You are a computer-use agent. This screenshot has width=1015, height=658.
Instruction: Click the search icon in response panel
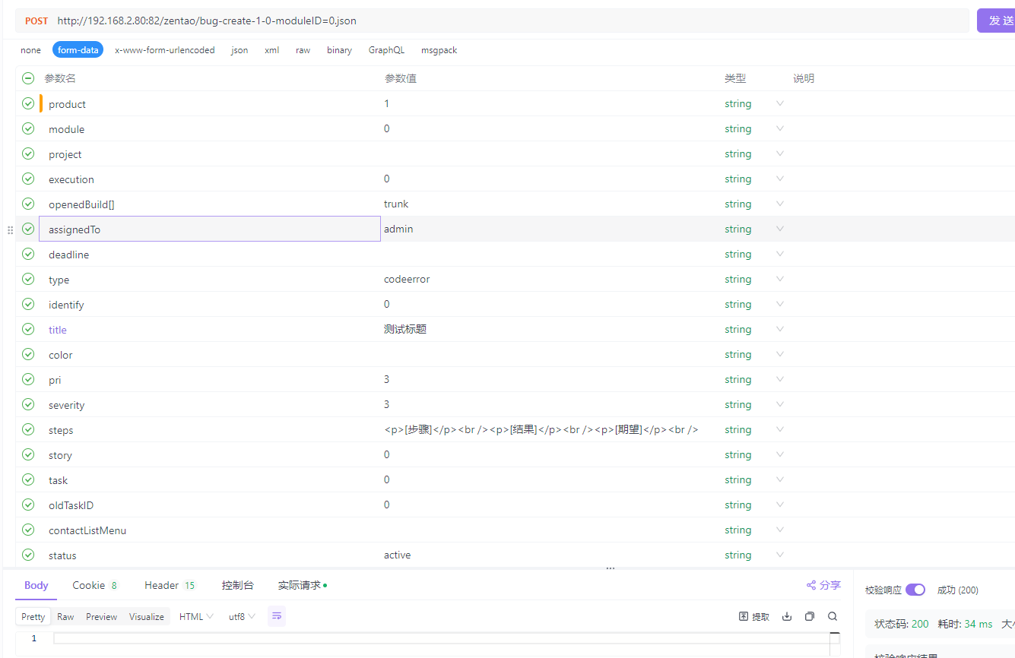pos(833,616)
